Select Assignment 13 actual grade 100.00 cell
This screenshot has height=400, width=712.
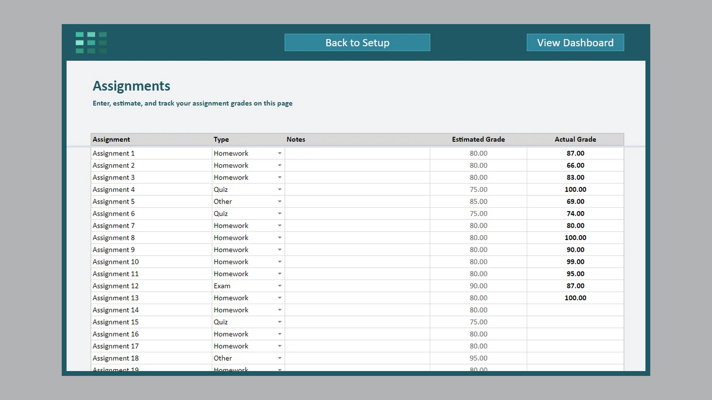[575, 298]
